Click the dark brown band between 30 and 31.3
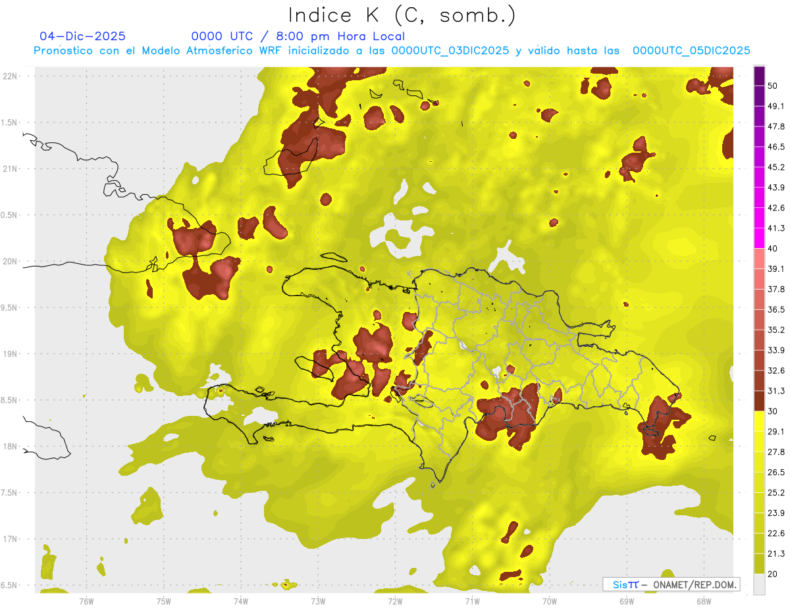The image size is (790, 610). click(759, 401)
